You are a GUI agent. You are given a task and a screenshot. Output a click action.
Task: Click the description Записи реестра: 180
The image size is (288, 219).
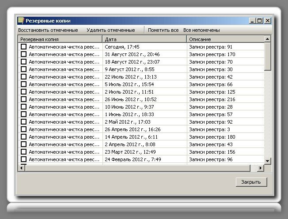tap(212, 137)
